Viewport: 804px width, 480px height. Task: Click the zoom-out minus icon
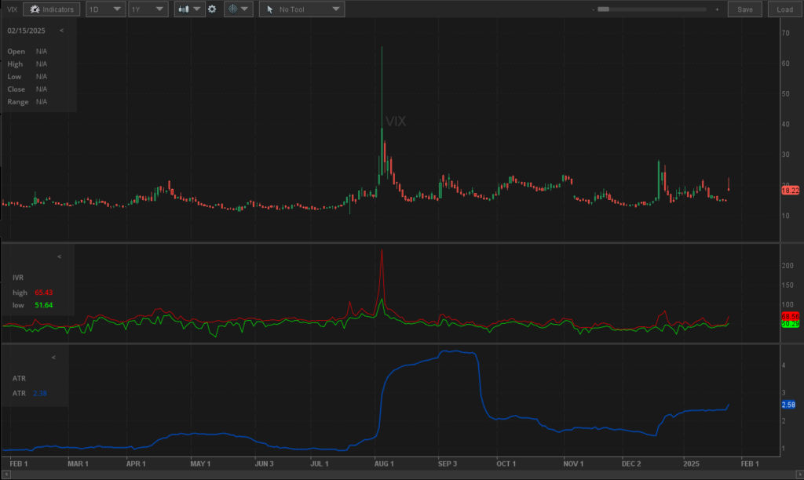pos(593,9)
